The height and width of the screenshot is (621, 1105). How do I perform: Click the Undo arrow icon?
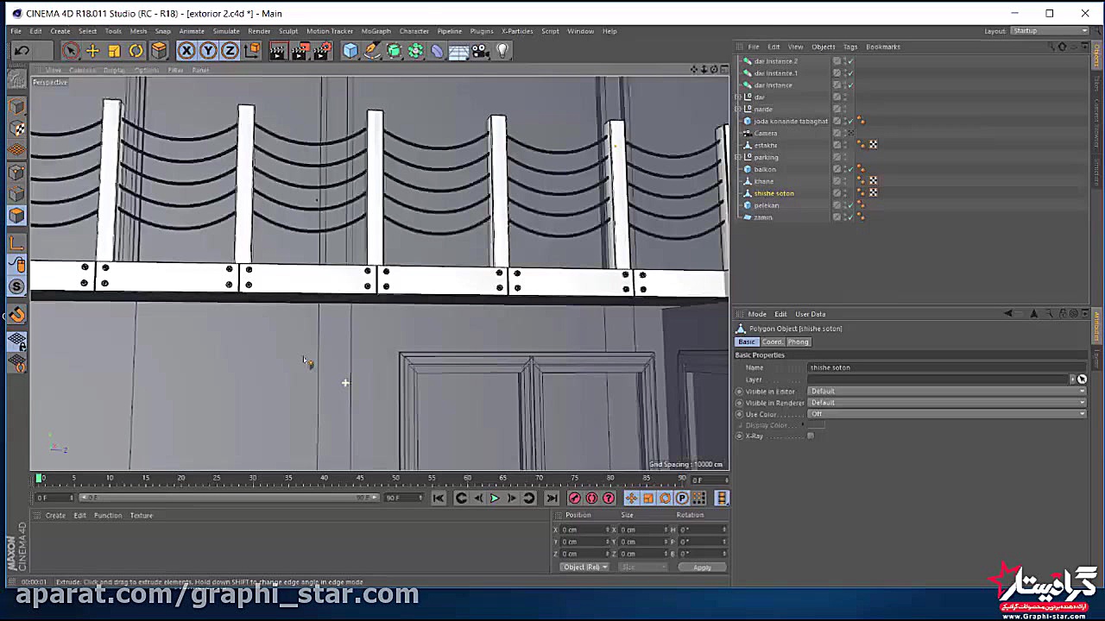[x=22, y=51]
